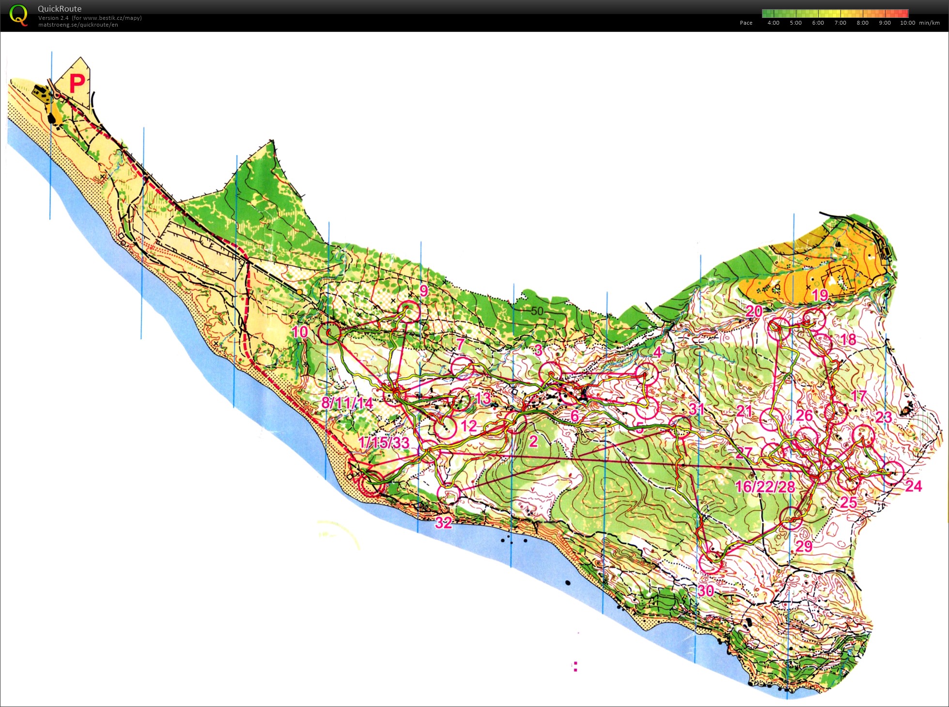Click control label 2 on map
This screenshot has height=707, width=949.
(x=533, y=441)
